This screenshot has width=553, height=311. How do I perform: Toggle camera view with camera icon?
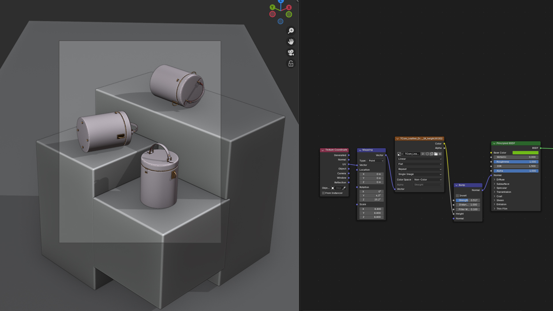coord(291,53)
